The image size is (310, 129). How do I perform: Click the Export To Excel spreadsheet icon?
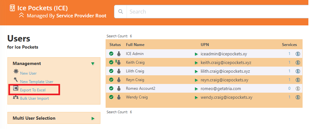[x=16, y=88]
